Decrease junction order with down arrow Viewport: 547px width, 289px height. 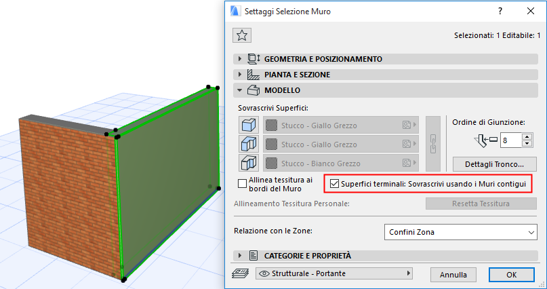pyautogui.click(x=527, y=144)
